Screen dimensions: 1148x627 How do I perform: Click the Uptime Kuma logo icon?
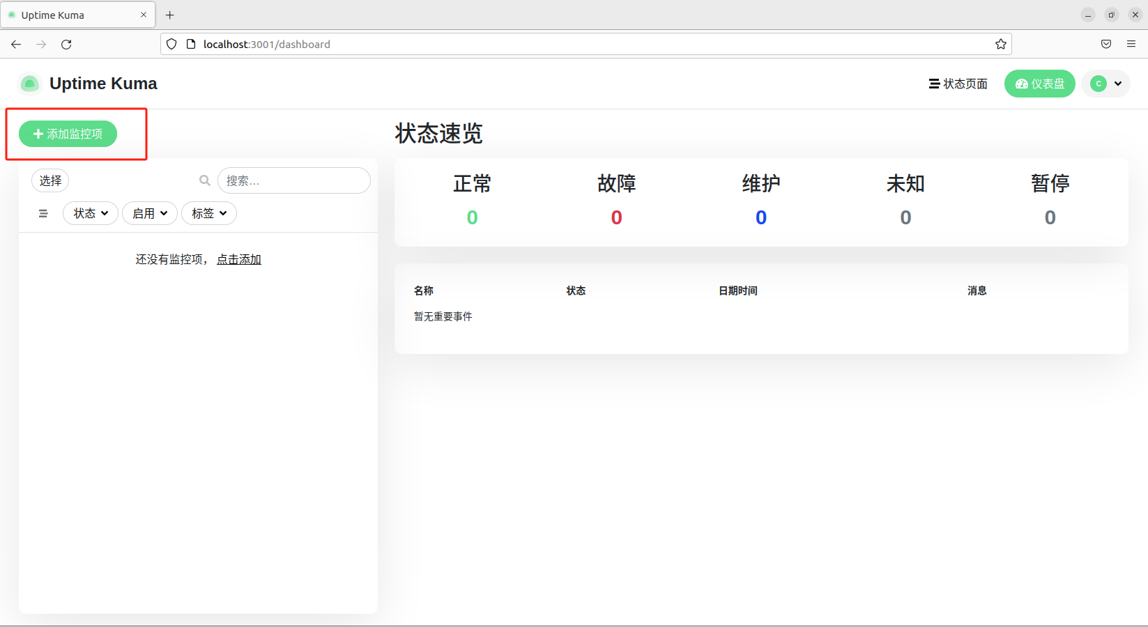click(x=29, y=84)
